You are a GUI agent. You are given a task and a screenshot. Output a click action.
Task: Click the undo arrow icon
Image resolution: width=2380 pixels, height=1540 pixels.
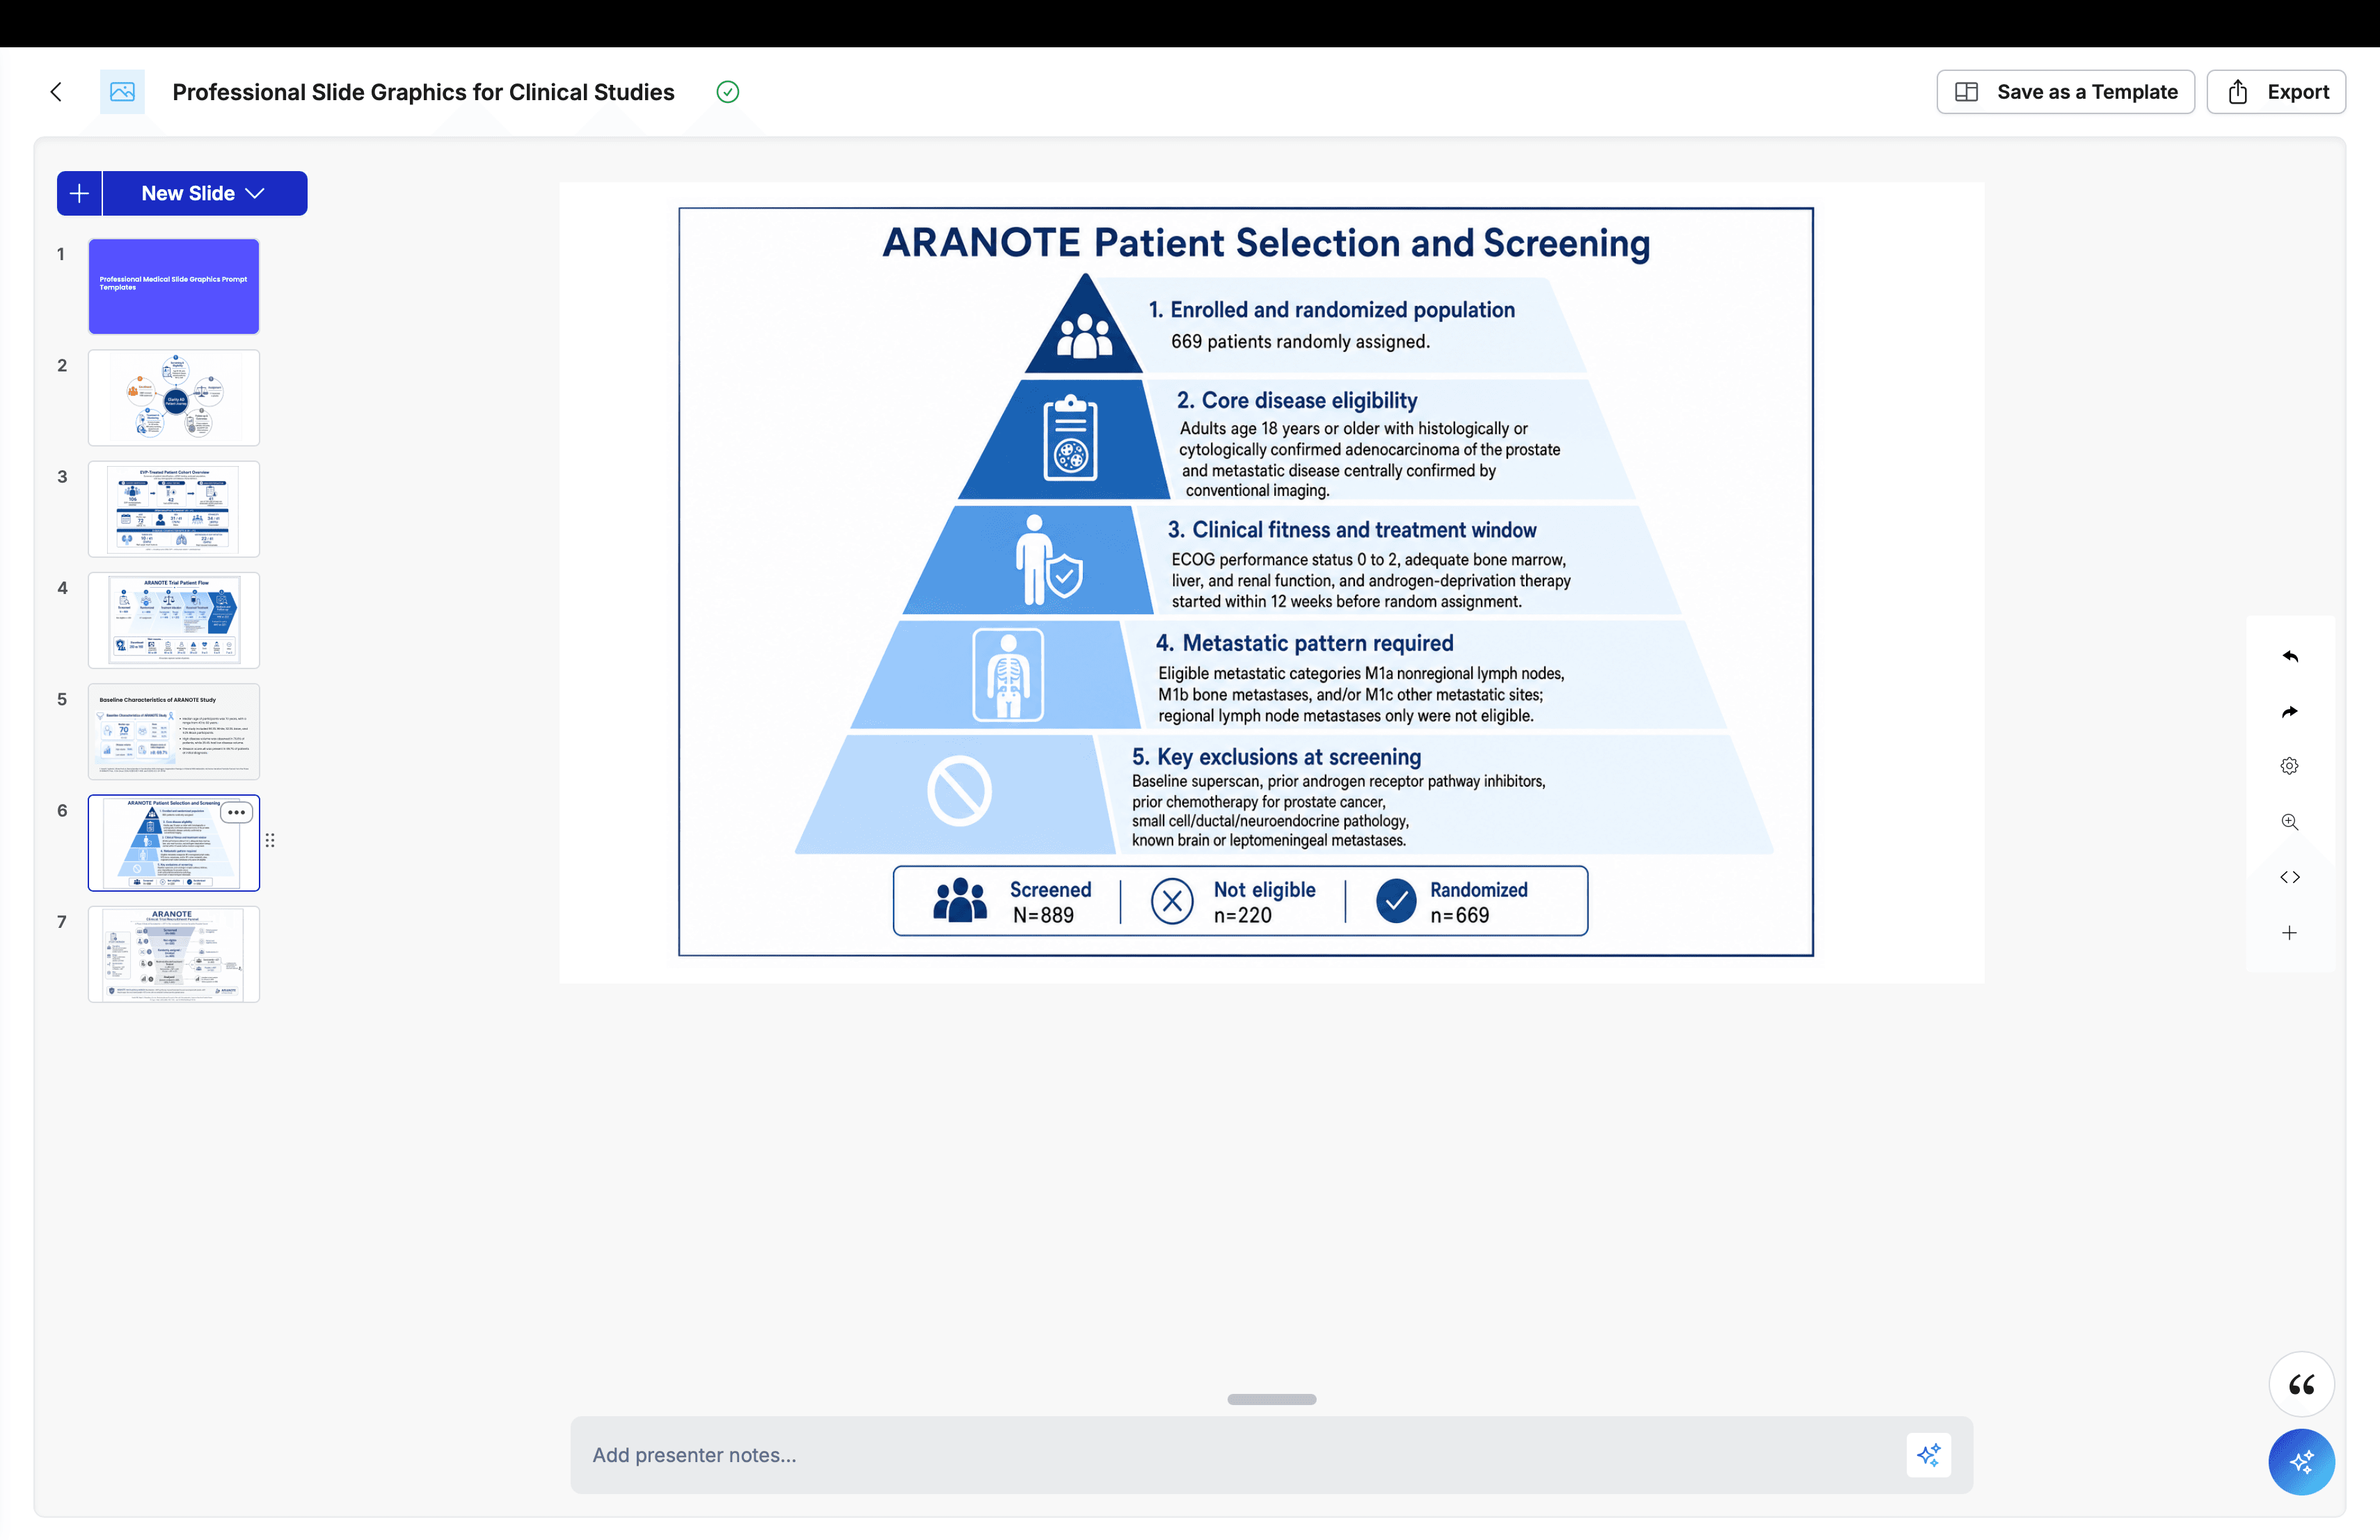tap(2290, 655)
